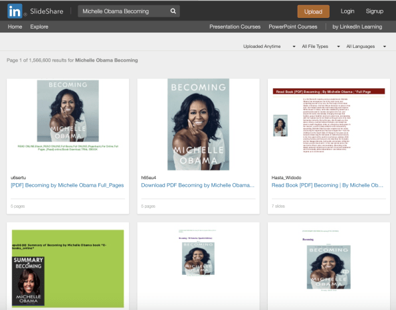
Task: Open large Becoming cover thumbnail by h65eu4
Action: tap(198, 124)
